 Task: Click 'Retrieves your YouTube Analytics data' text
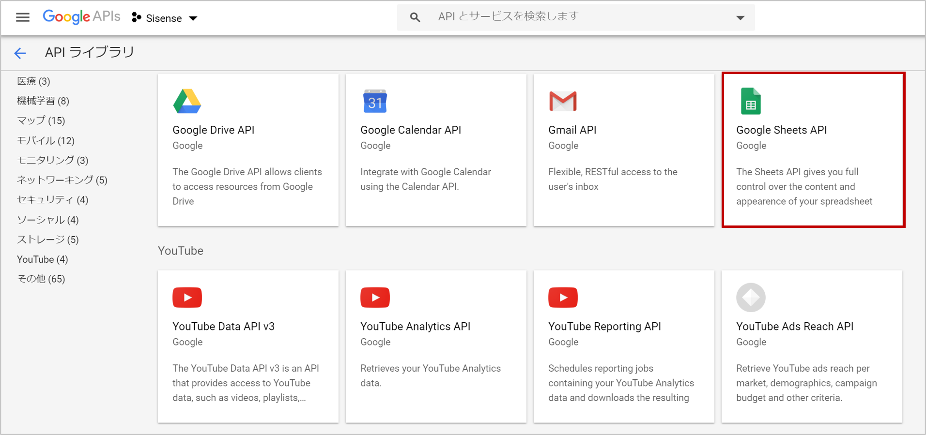click(x=431, y=375)
